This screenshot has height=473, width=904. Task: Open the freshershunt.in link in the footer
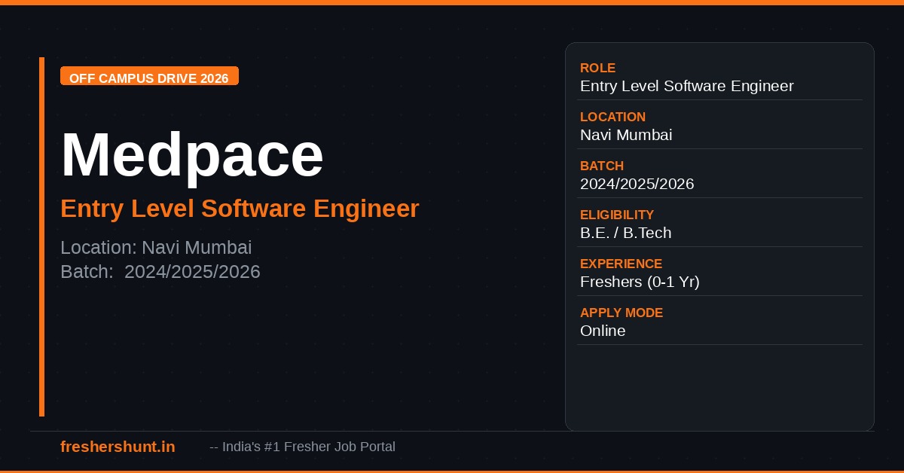pyautogui.click(x=118, y=447)
